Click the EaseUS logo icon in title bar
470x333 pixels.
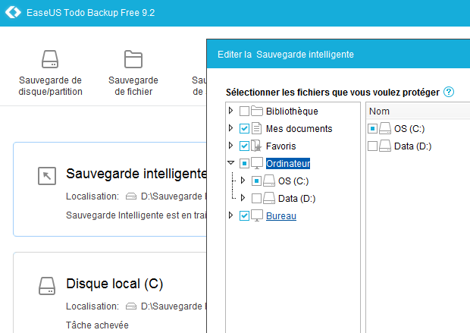pyautogui.click(x=13, y=13)
